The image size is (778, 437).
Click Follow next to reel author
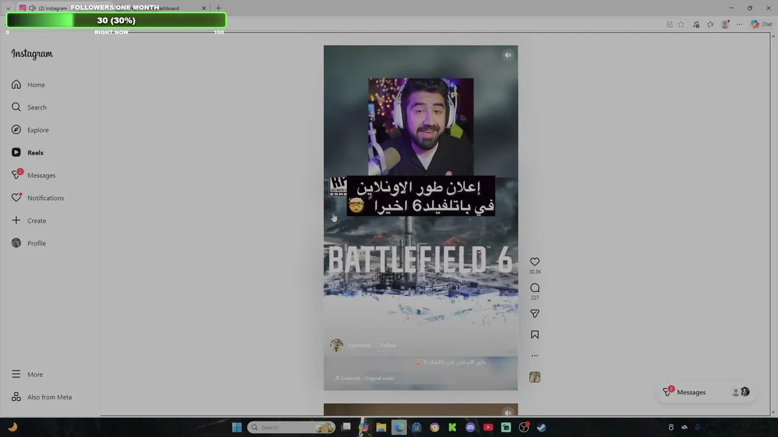[388, 345]
